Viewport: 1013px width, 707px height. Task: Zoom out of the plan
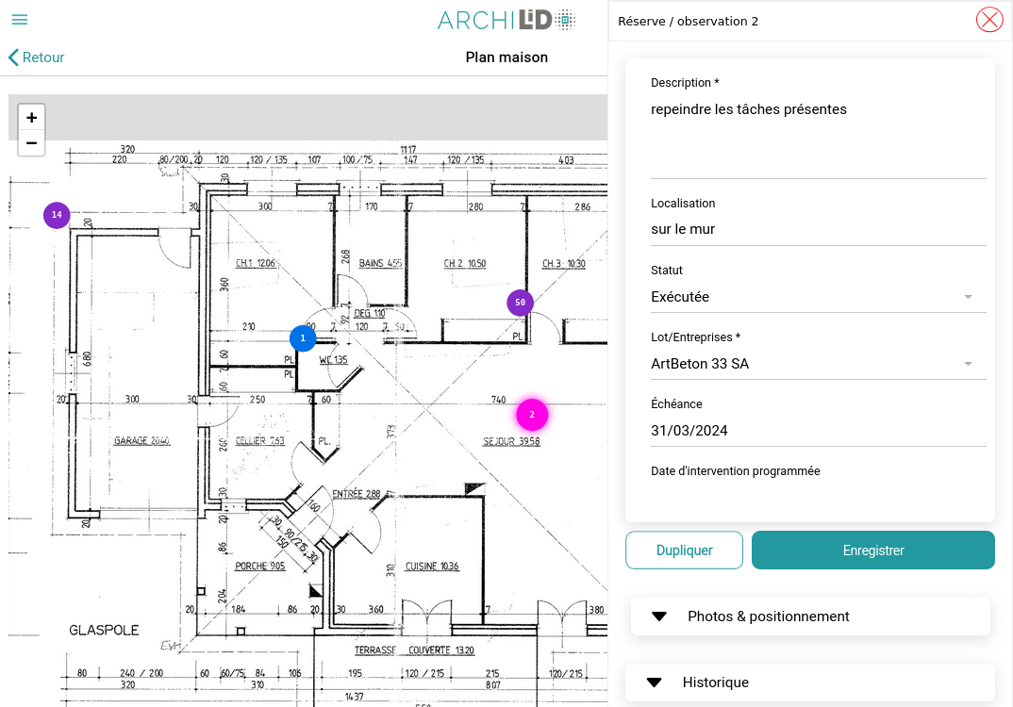tap(31, 143)
